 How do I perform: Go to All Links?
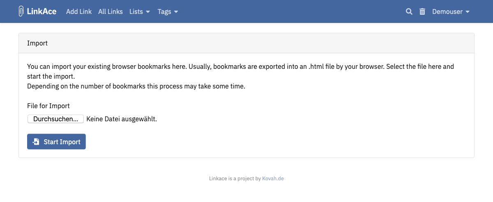click(111, 11)
